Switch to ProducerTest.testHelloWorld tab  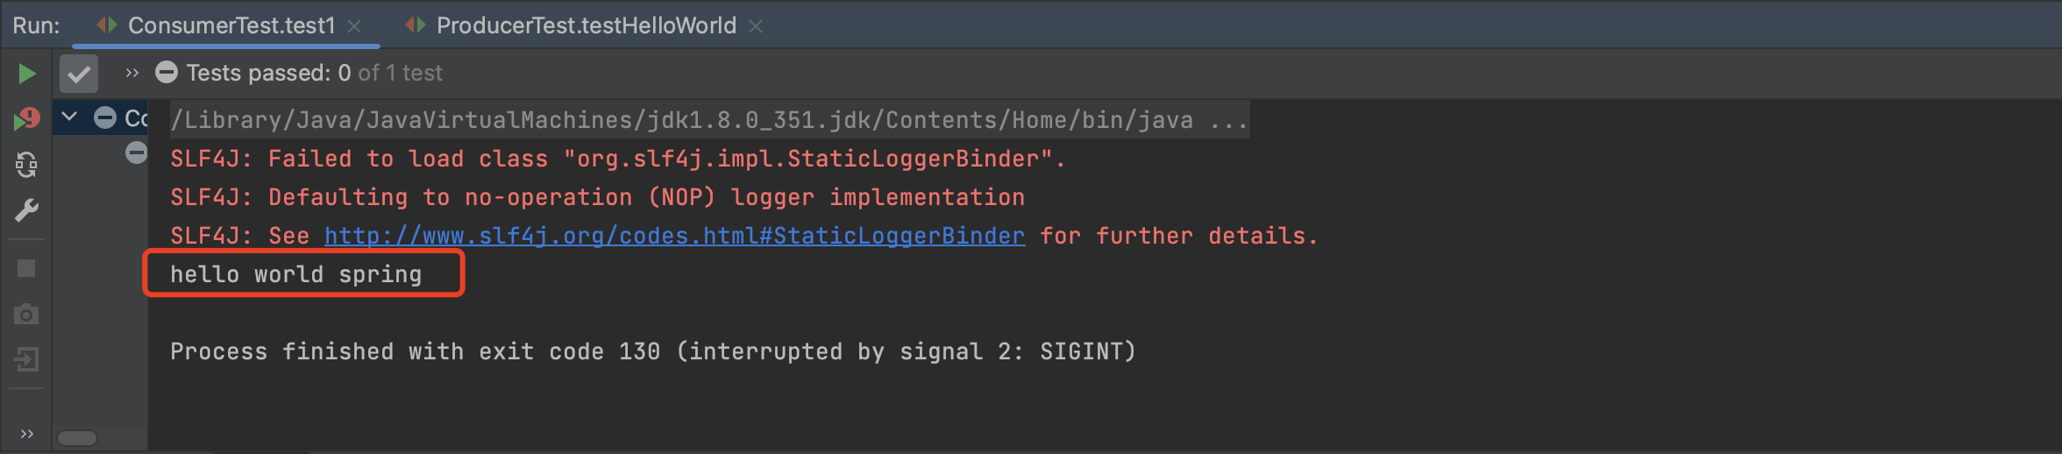pyautogui.click(x=586, y=25)
